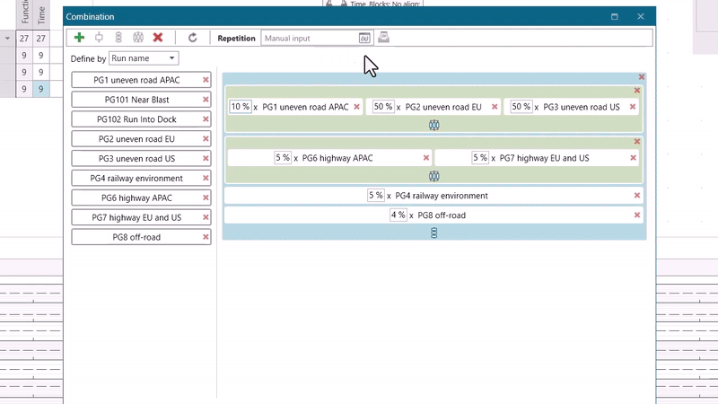
Task: Open the Define by Run name dropdown
Action: [144, 58]
